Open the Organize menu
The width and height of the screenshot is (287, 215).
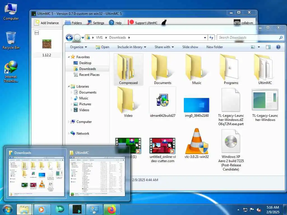(x=78, y=47)
